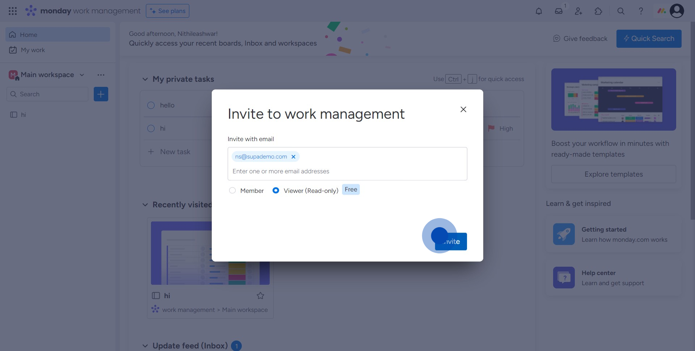Collapse the Update feed (Inbox) section

[145, 346]
